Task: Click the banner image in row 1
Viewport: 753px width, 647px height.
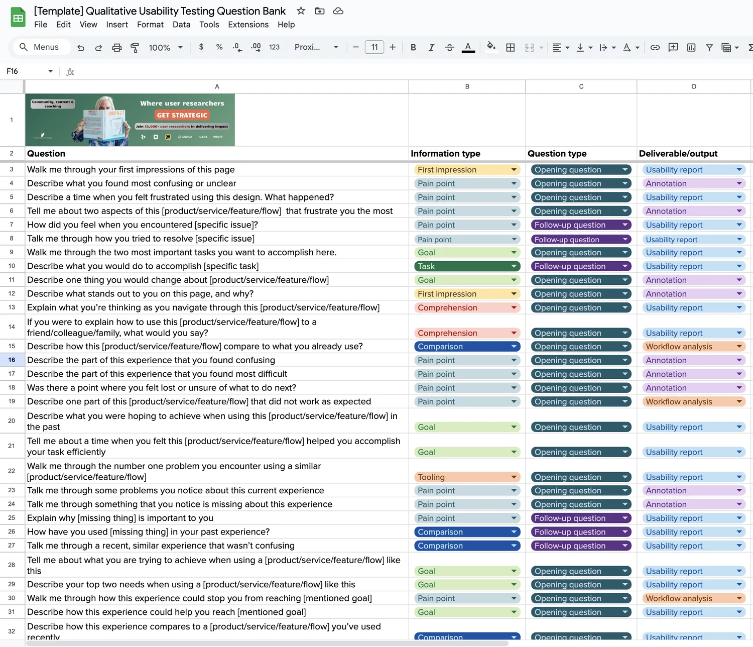Action: 130,120
